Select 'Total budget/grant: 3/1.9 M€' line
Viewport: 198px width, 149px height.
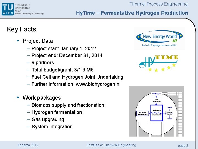62,70
